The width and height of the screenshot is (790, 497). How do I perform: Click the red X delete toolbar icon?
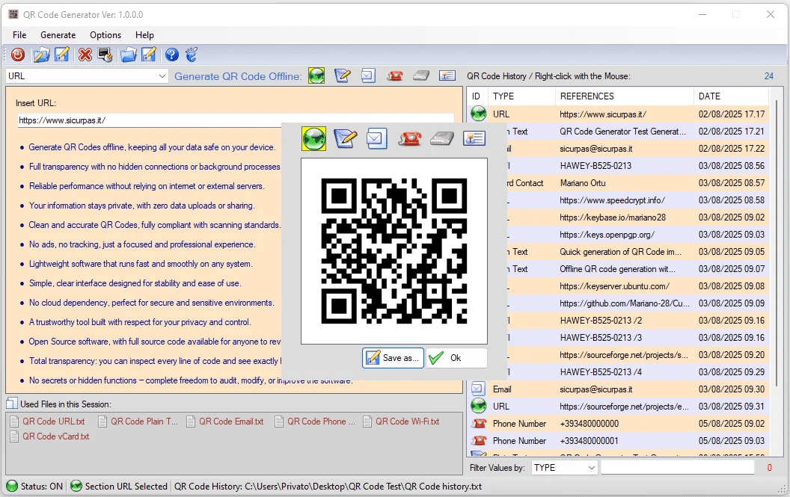point(85,55)
